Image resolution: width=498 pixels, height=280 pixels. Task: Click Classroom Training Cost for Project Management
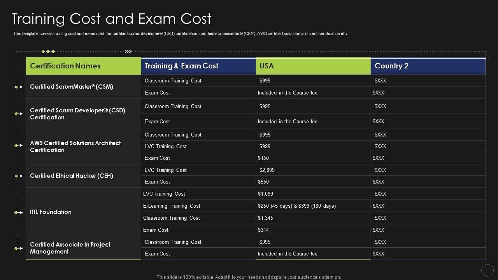click(173, 242)
